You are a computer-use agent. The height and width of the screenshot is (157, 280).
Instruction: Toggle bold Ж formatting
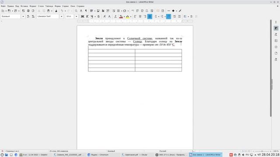click(x=82, y=17)
